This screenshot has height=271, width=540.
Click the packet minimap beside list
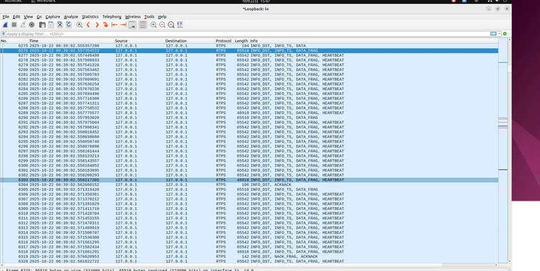point(503,150)
